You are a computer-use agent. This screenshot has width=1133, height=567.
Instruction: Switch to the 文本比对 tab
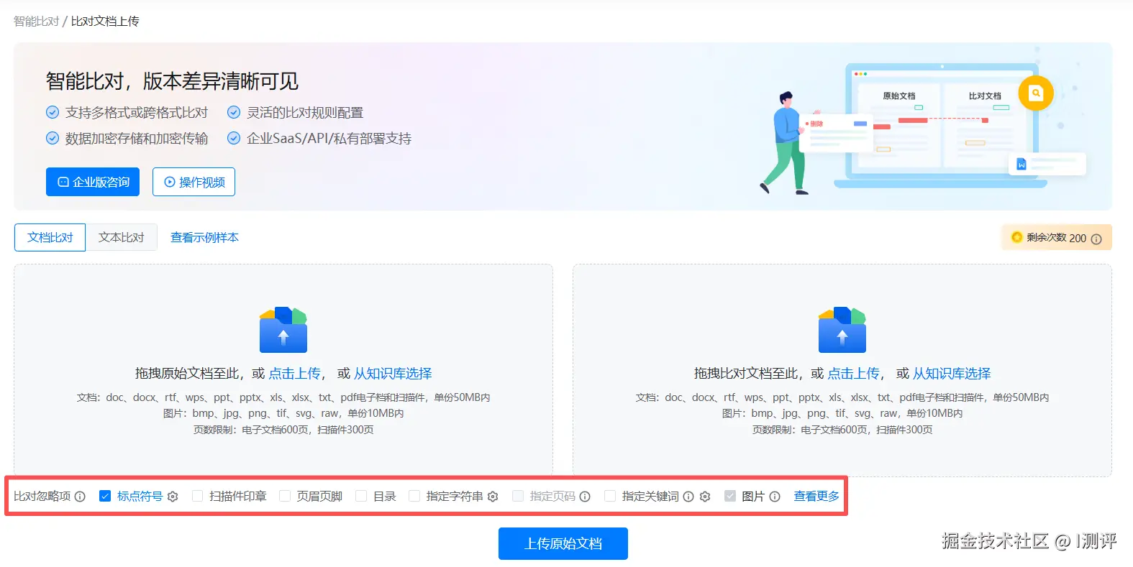point(121,237)
